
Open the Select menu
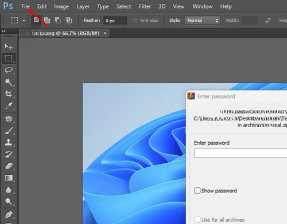tap(124, 6)
